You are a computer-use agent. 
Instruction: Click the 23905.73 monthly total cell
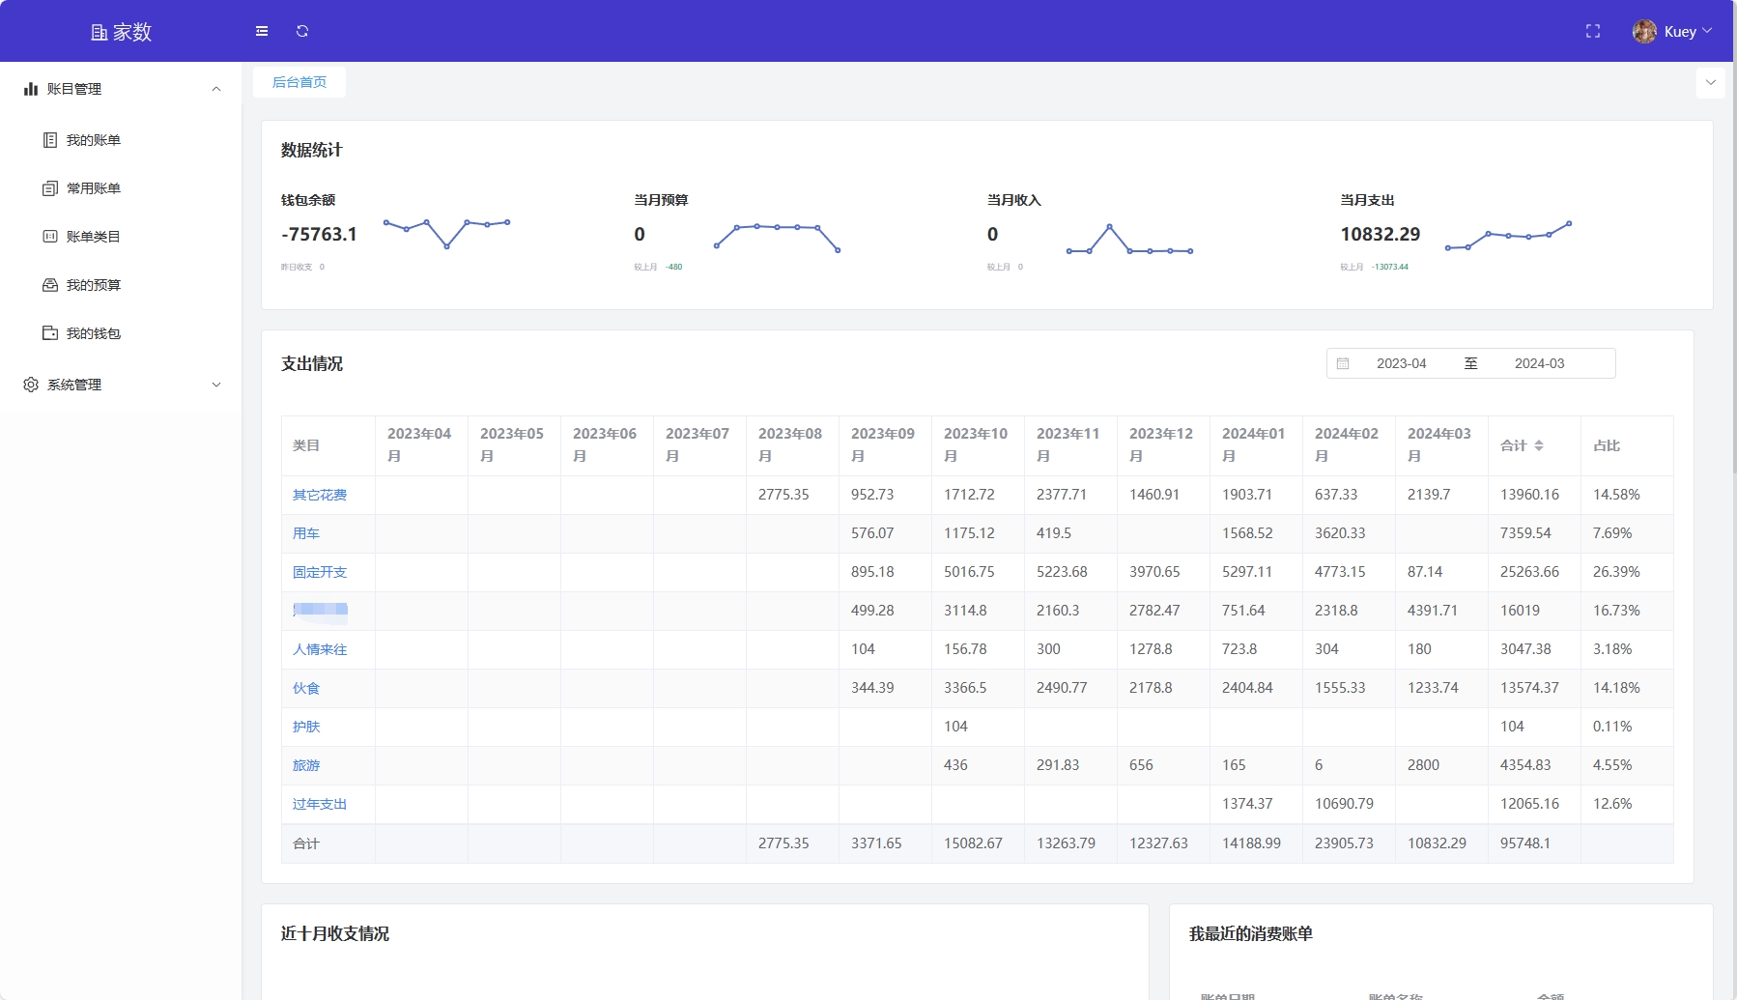tap(1349, 843)
